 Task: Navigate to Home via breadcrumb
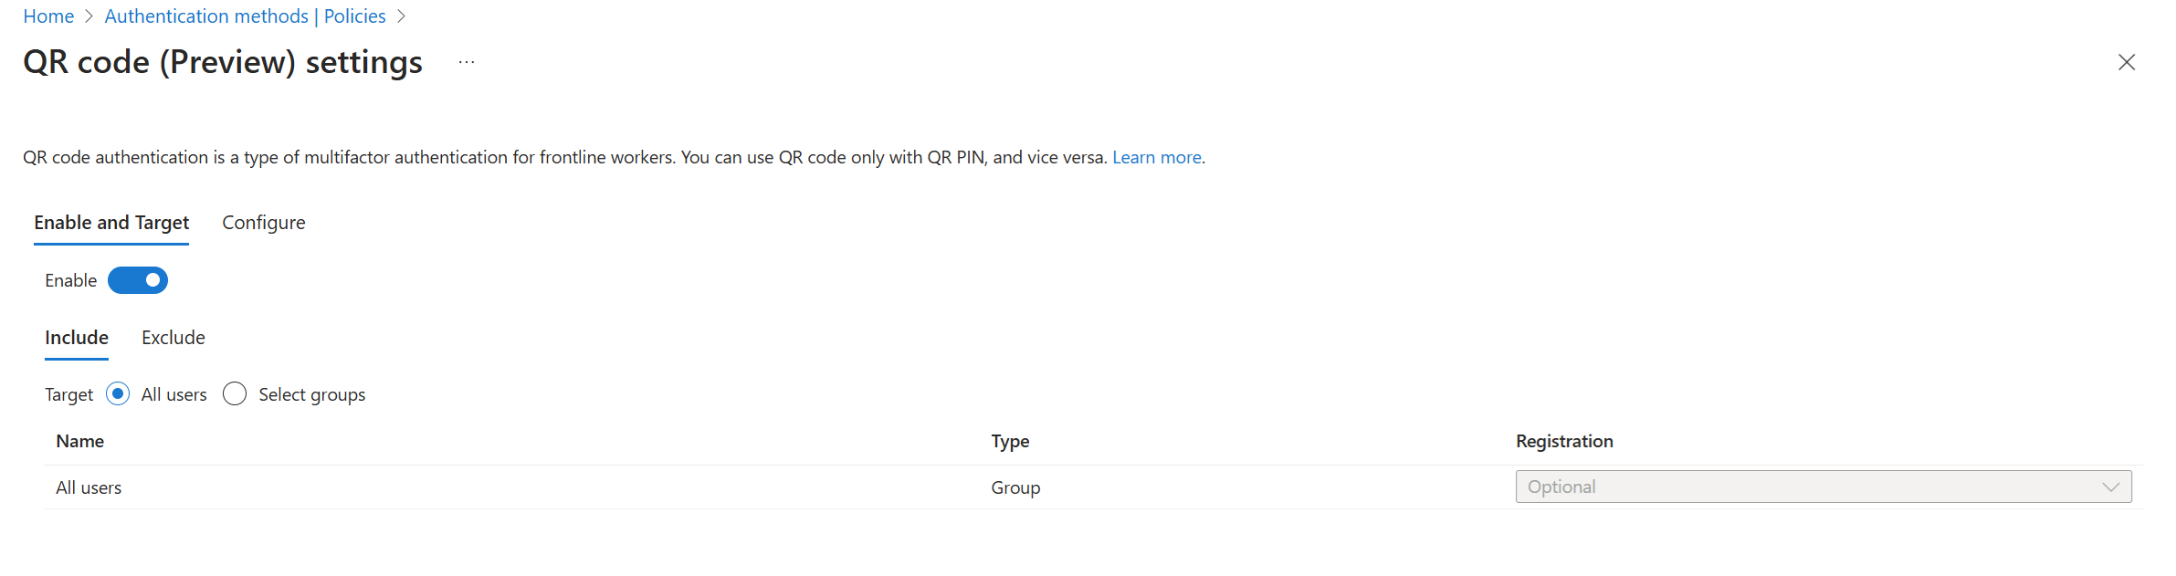tap(47, 16)
